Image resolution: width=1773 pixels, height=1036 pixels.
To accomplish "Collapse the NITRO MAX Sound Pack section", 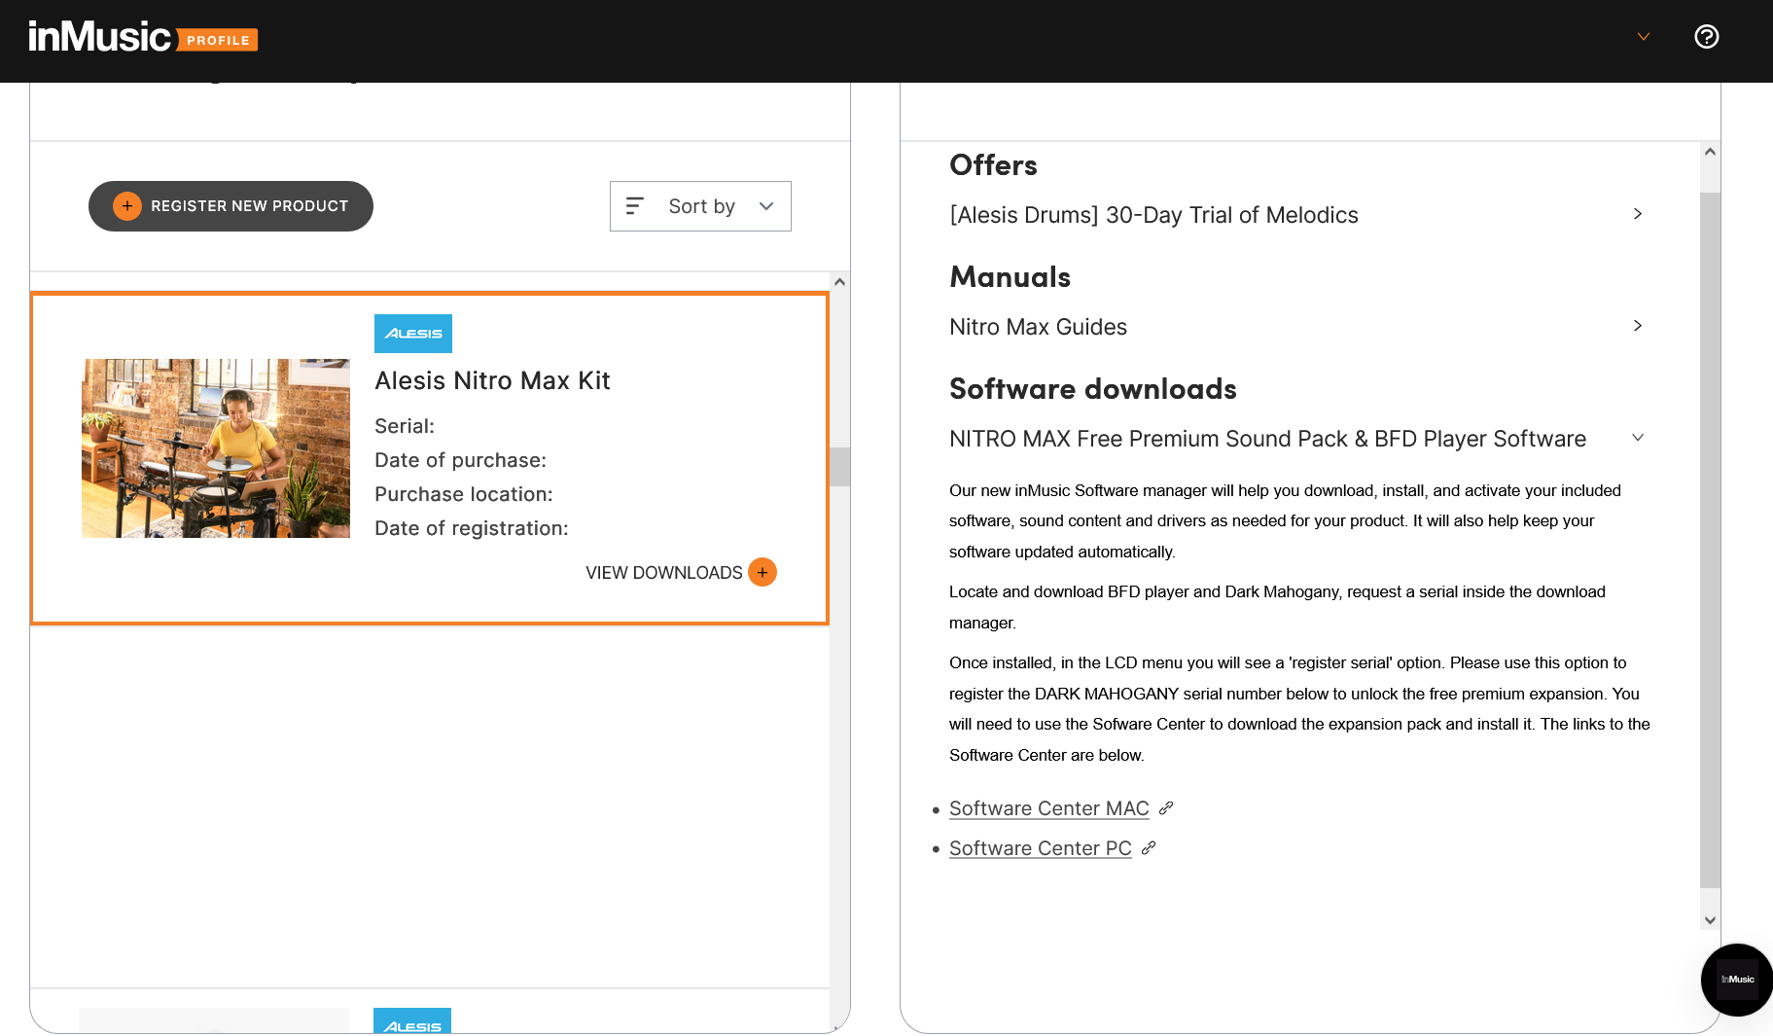I will pyautogui.click(x=1637, y=438).
